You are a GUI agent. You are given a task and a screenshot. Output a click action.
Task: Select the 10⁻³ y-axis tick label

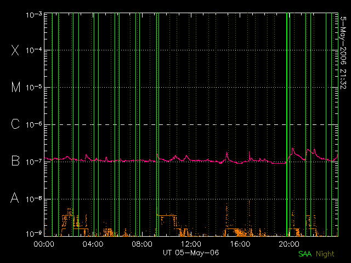34,15
